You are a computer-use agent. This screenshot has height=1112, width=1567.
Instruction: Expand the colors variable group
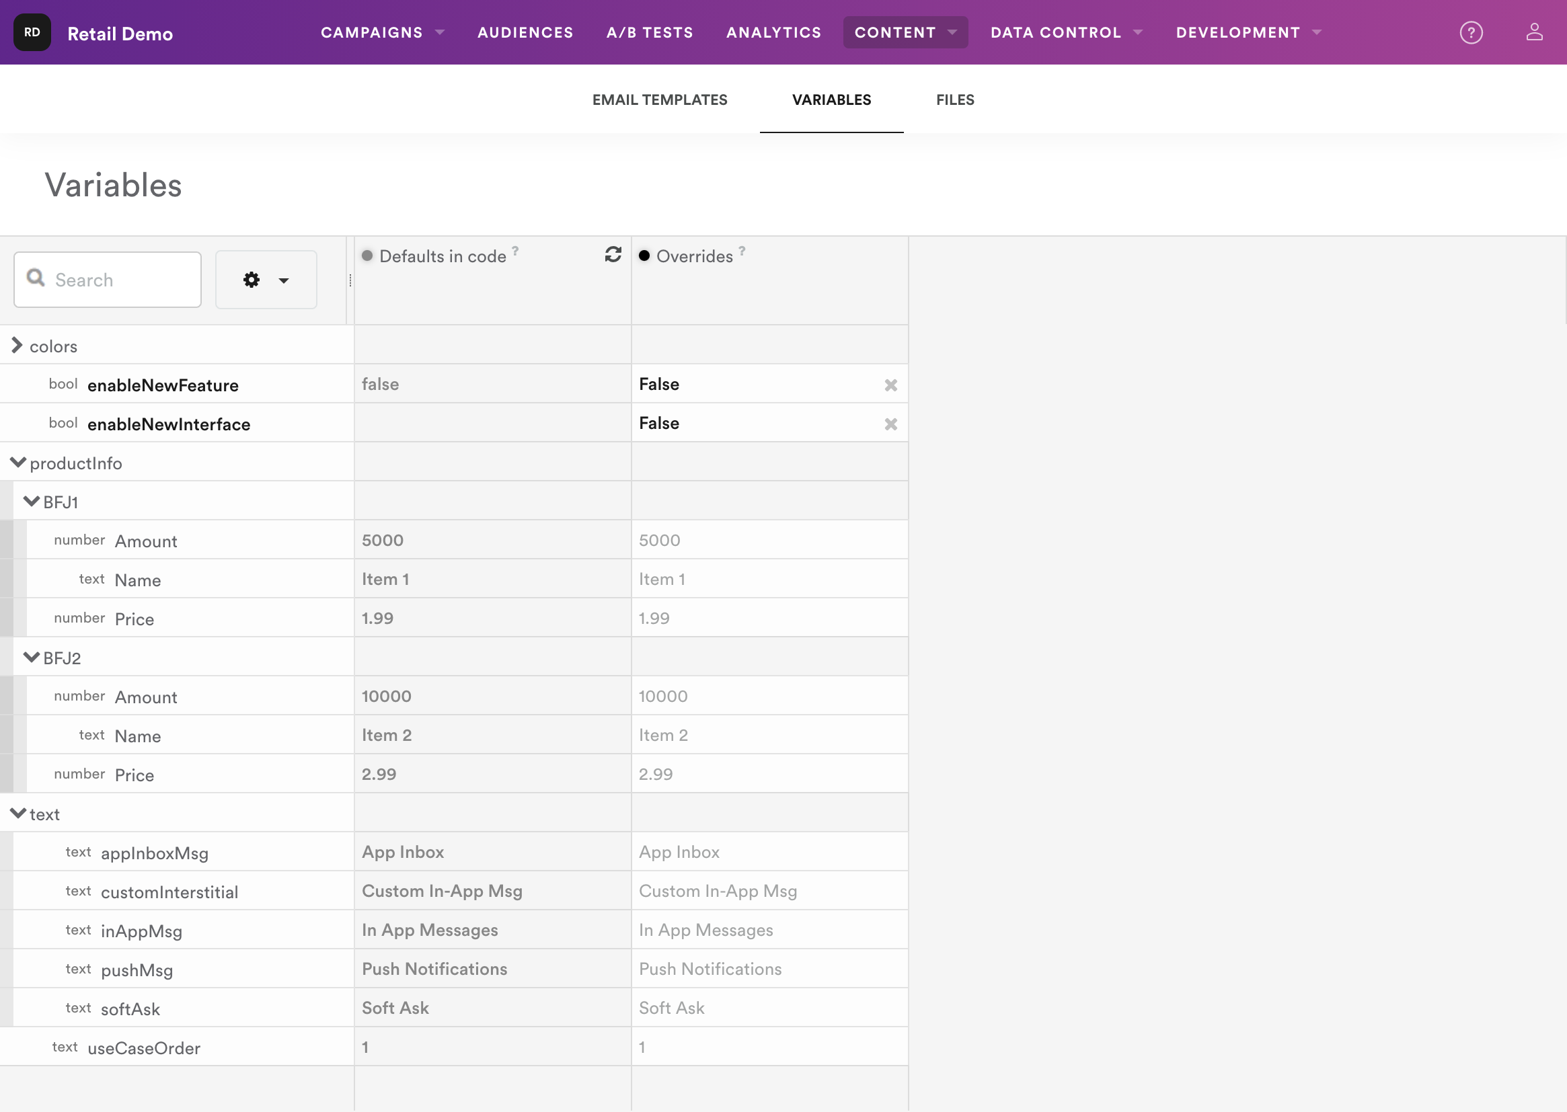(x=17, y=346)
